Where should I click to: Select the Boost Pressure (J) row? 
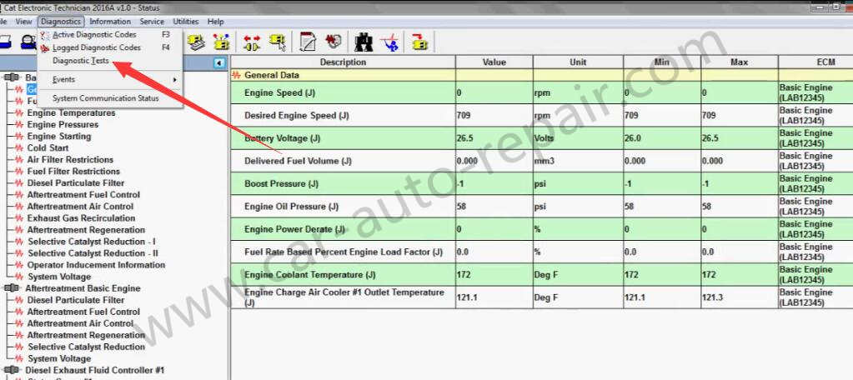click(542, 183)
